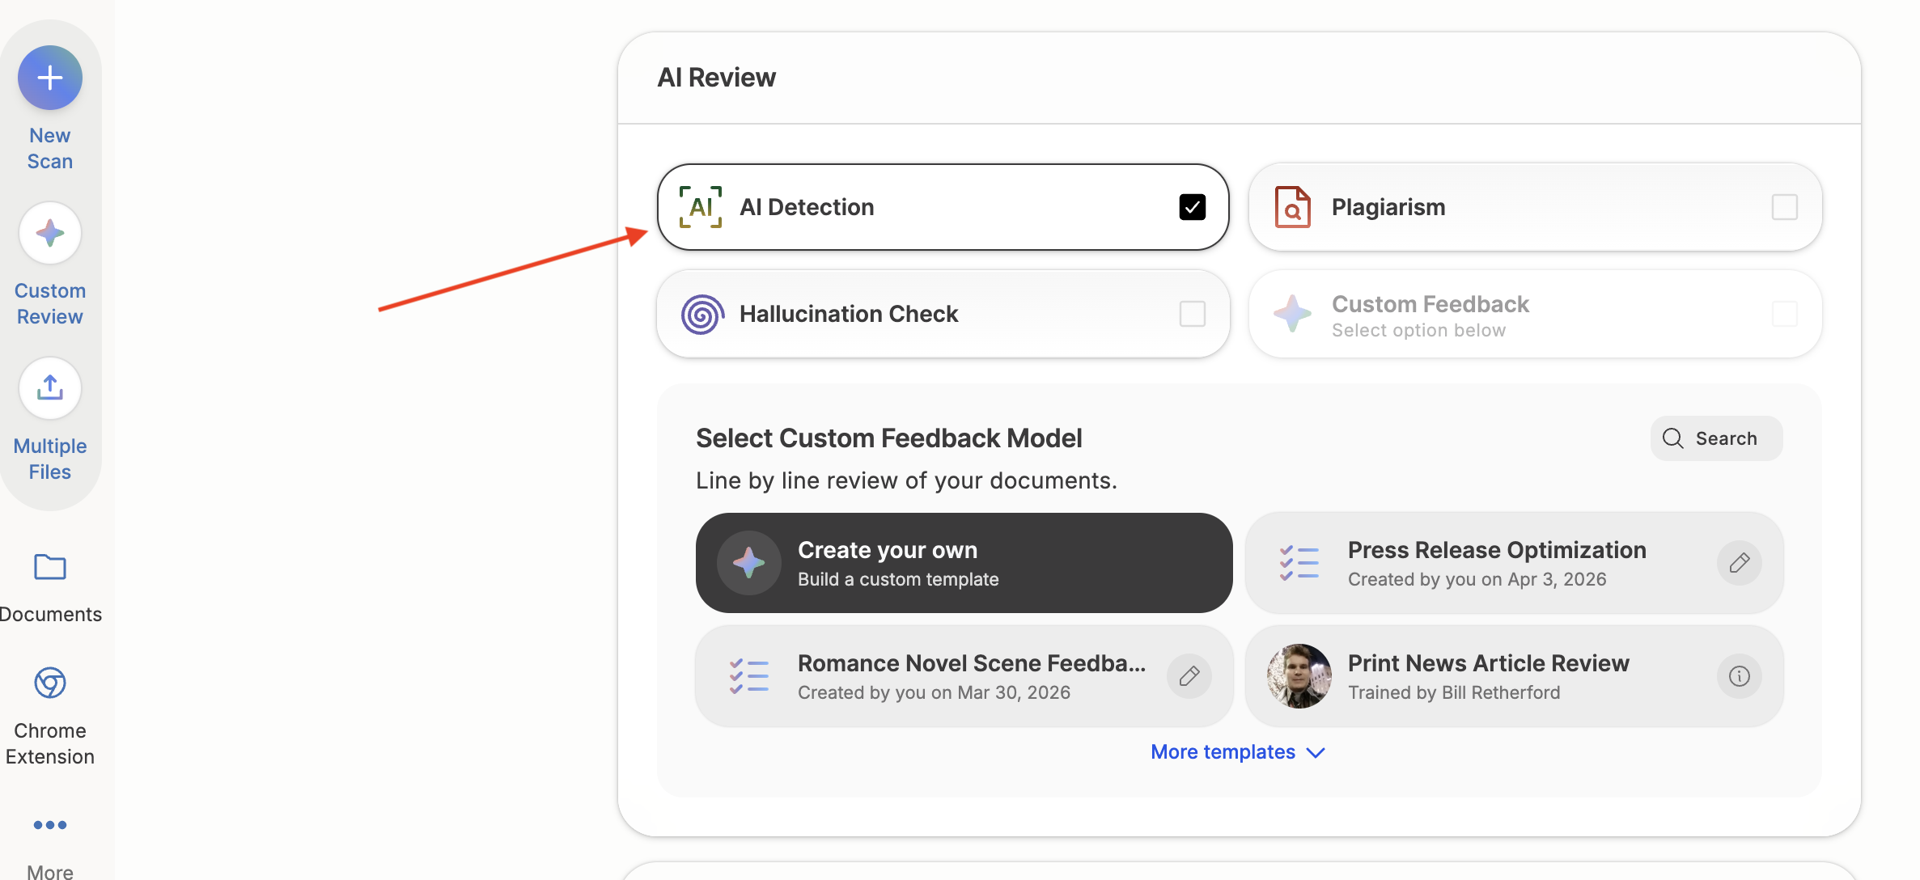Select Press Release Optimization template
The width and height of the screenshot is (1920, 880).
[1495, 563]
